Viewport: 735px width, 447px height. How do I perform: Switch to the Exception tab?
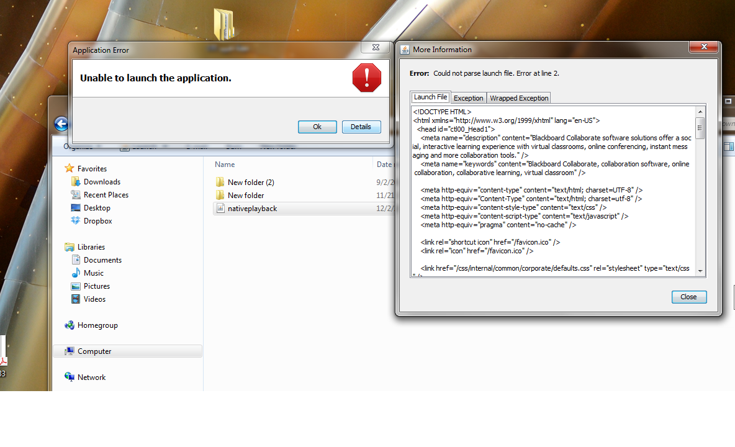click(468, 98)
